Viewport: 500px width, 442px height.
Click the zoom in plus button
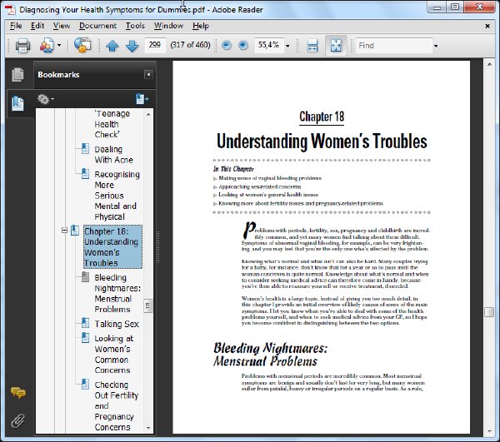point(243,45)
